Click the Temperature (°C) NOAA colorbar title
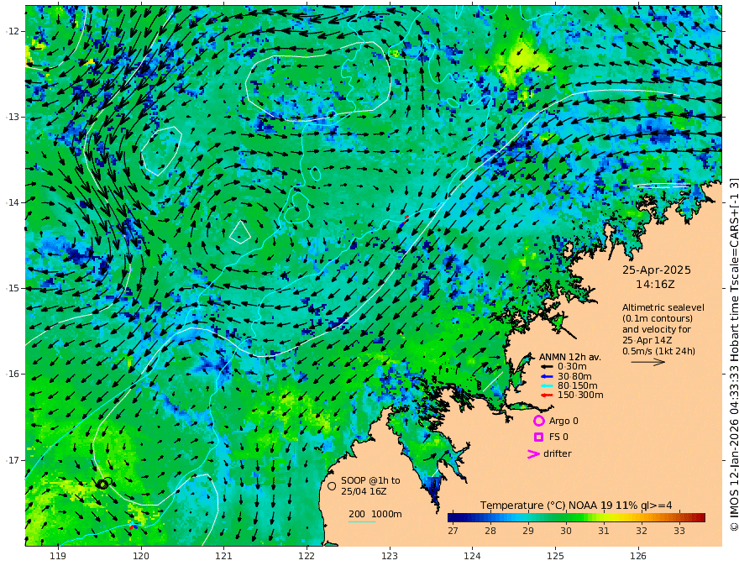 [x=576, y=506]
